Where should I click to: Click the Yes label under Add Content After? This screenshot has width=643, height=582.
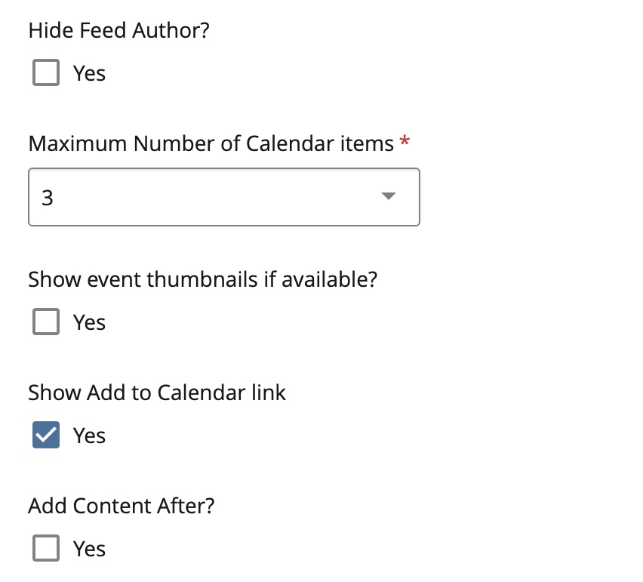pos(88,548)
